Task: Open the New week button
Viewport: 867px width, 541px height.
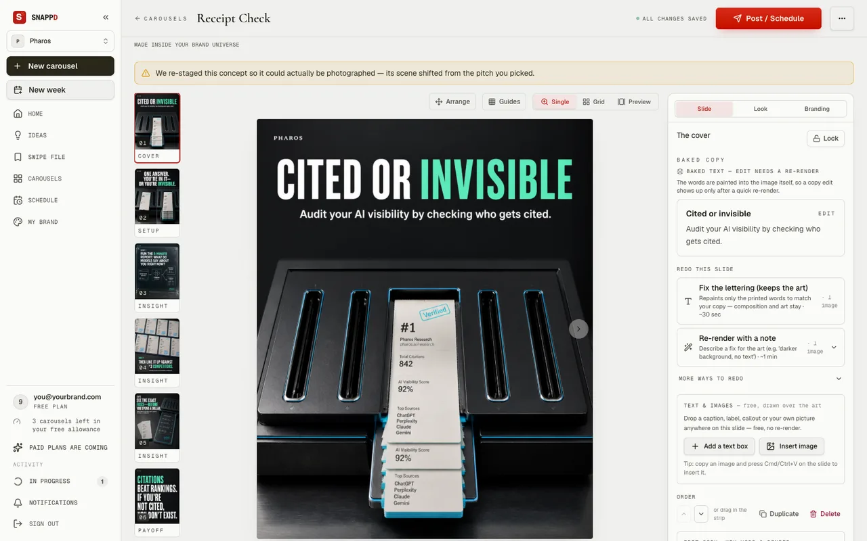Action: click(60, 90)
